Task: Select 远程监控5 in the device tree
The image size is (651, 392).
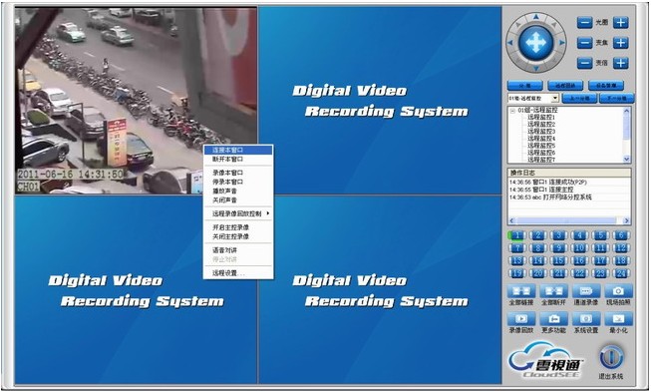Action: pos(541,146)
